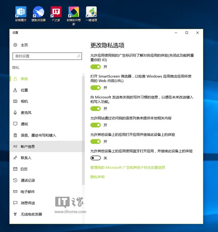Turn off the advertising ID toggle
Viewport: 218px width, 232px height.
point(96,67)
